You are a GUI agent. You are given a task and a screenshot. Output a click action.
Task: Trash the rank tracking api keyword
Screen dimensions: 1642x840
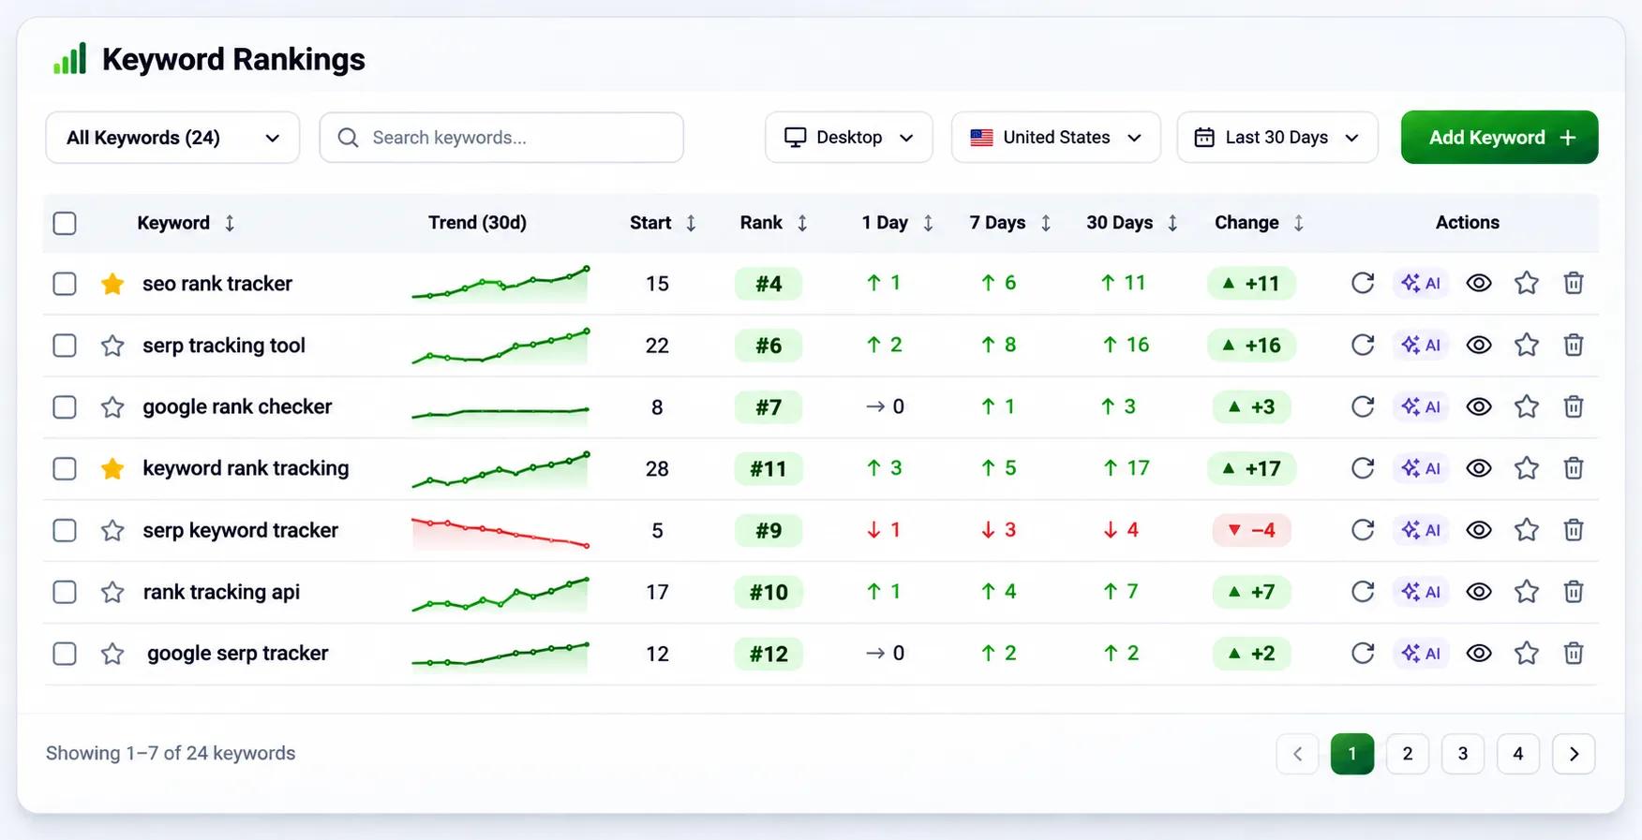(x=1574, y=592)
